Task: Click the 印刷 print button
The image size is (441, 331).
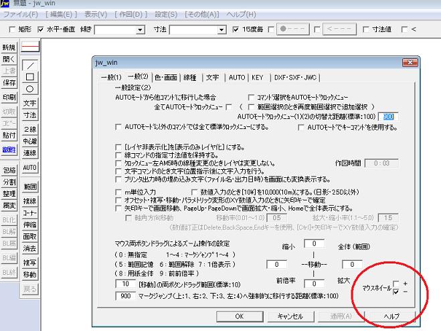Action: click(x=9, y=97)
